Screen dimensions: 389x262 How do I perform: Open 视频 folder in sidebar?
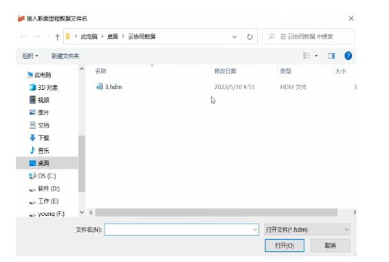[39, 100]
